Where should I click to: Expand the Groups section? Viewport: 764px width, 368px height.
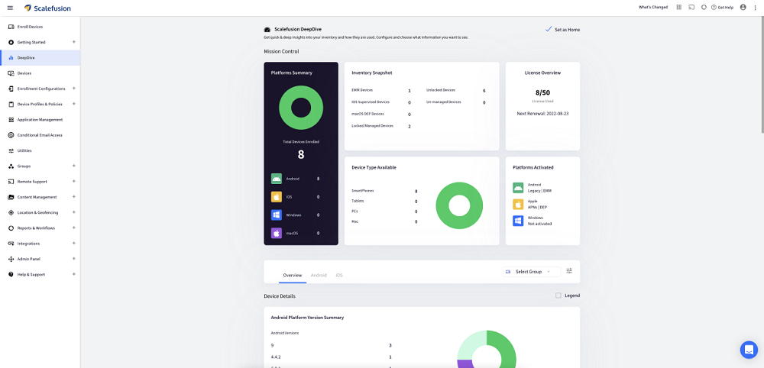(74, 166)
